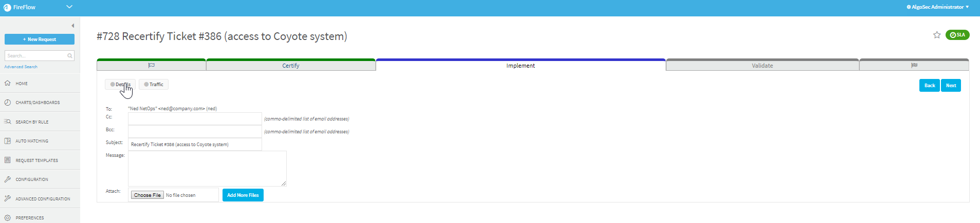Open Charts/Dashboards icon in sidebar
This screenshot has height=223, width=980.
pyautogui.click(x=7, y=103)
